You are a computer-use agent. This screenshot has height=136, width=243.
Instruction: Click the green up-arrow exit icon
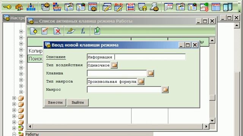click(97, 31)
